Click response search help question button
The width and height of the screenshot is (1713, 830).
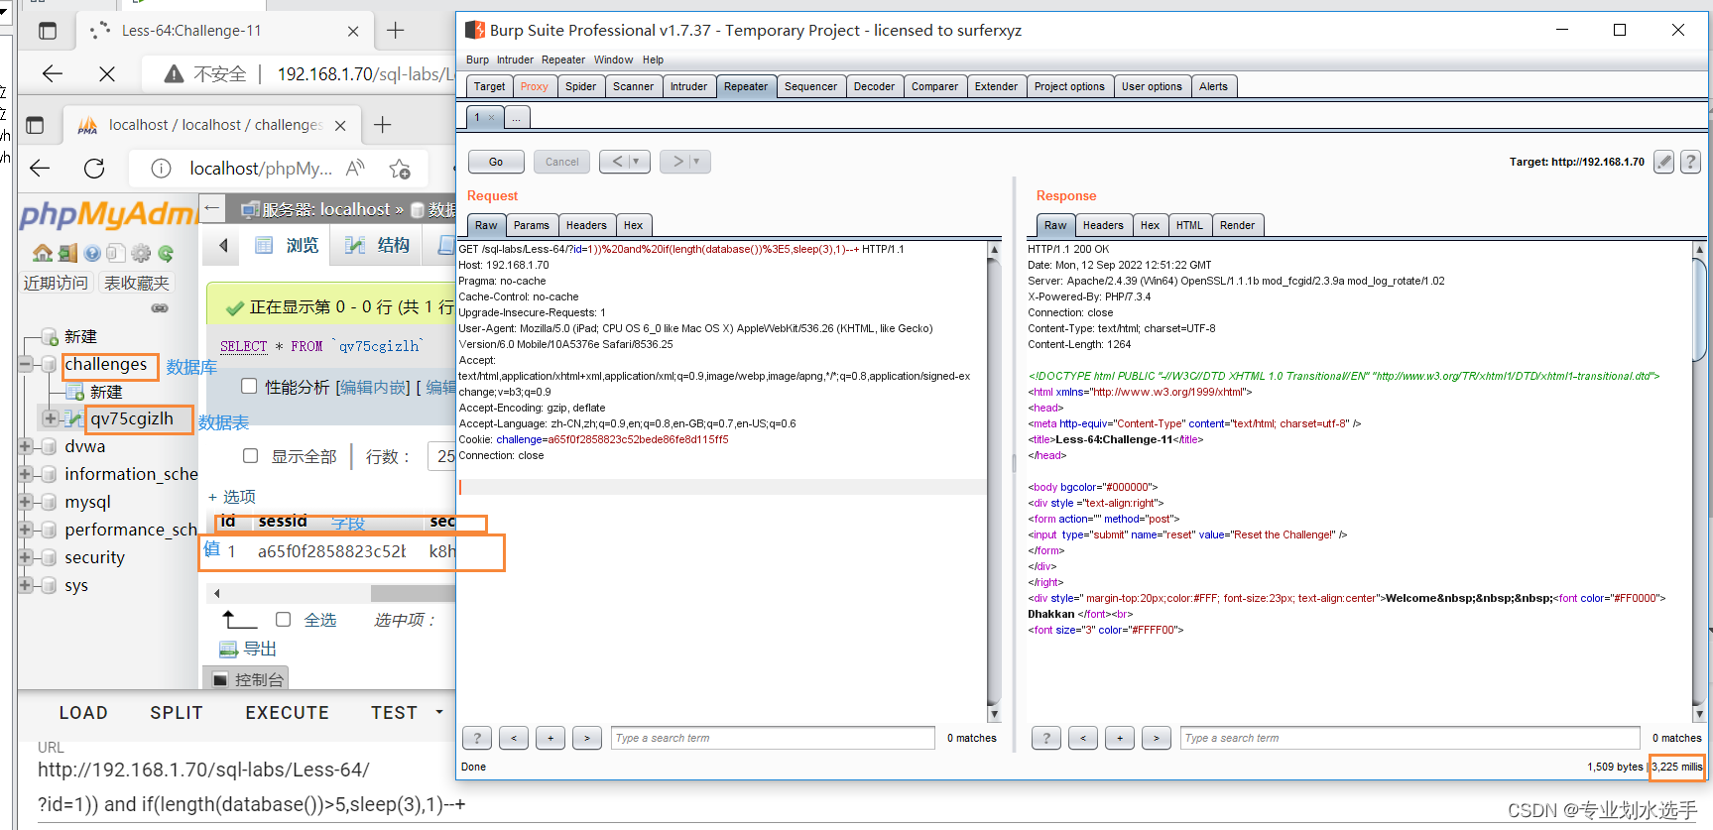(1046, 738)
